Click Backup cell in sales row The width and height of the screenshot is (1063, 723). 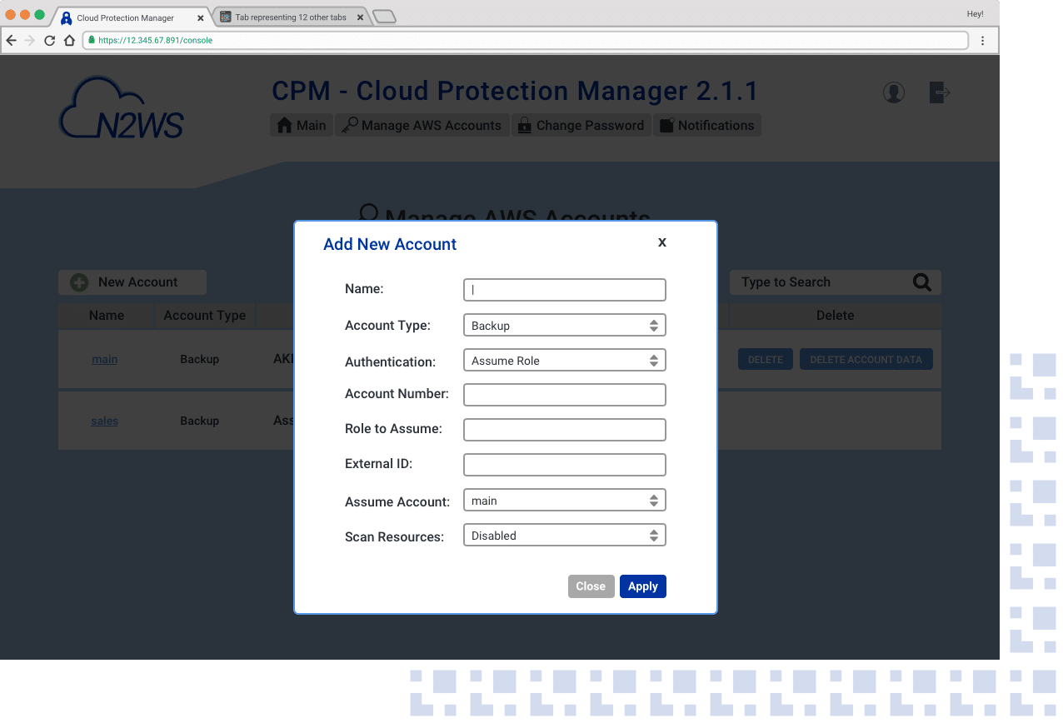tap(200, 421)
